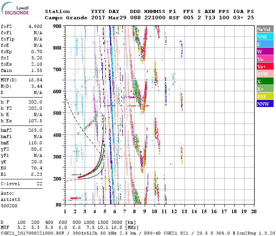Click the hmF2 parameter row
276x236 pixels.
[x=22, y=130]
